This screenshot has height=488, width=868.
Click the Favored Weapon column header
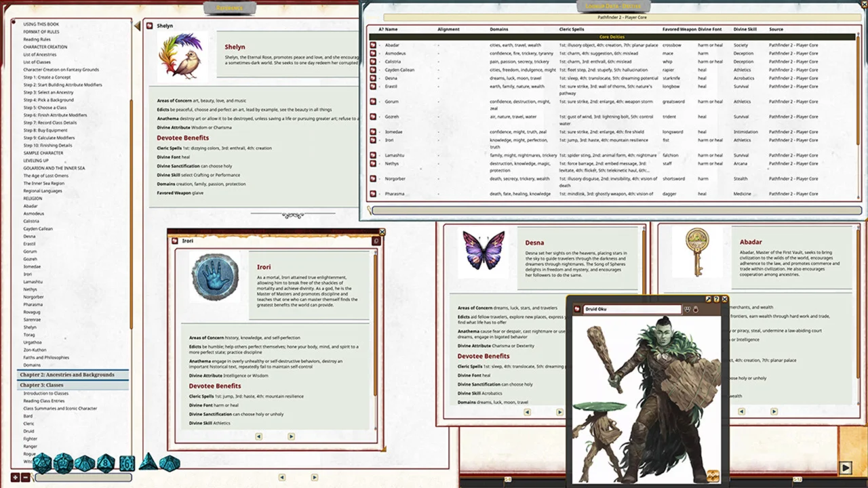click(679, 29)
